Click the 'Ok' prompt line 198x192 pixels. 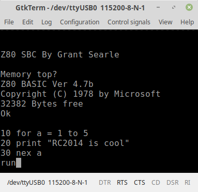(x=6, y=114)
